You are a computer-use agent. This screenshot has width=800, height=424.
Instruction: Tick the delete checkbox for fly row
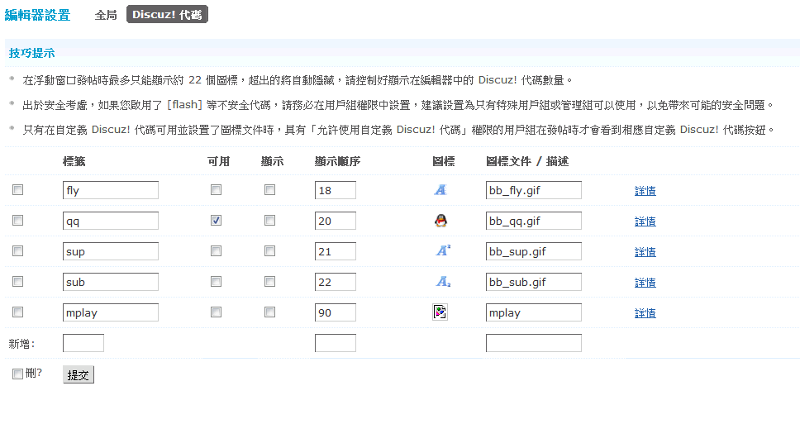(18, 190)
